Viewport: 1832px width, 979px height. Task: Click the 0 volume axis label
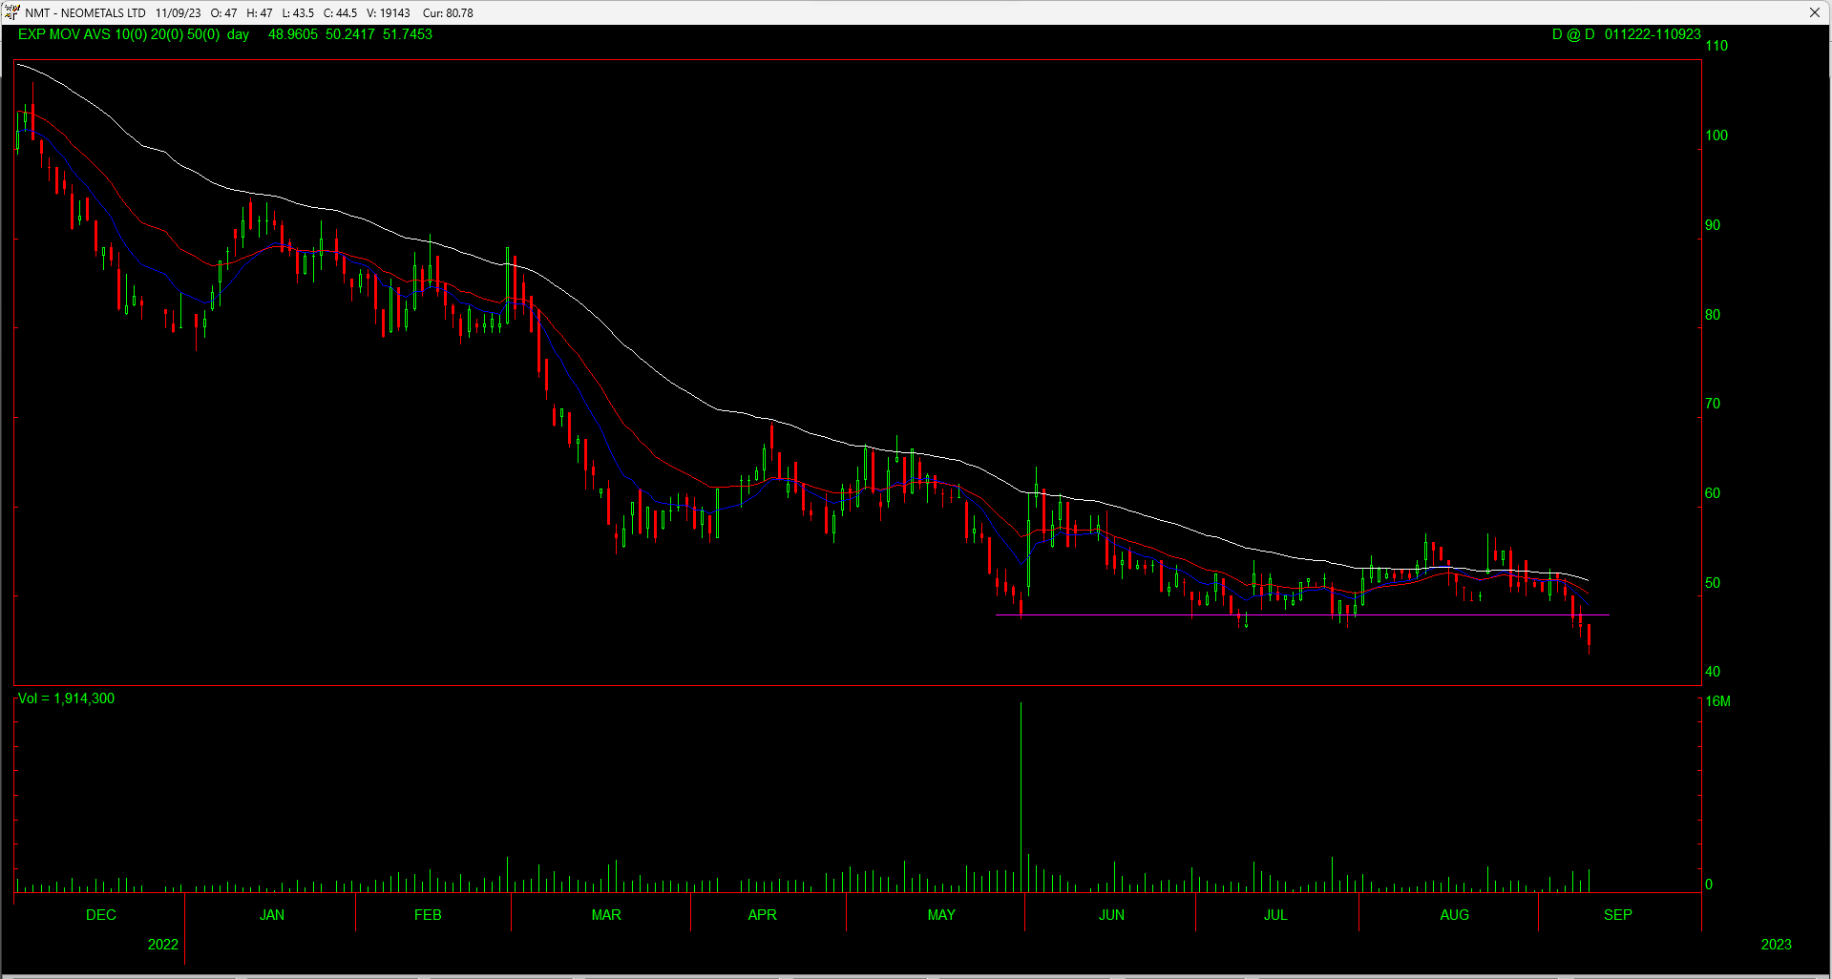coord(1709,885)
